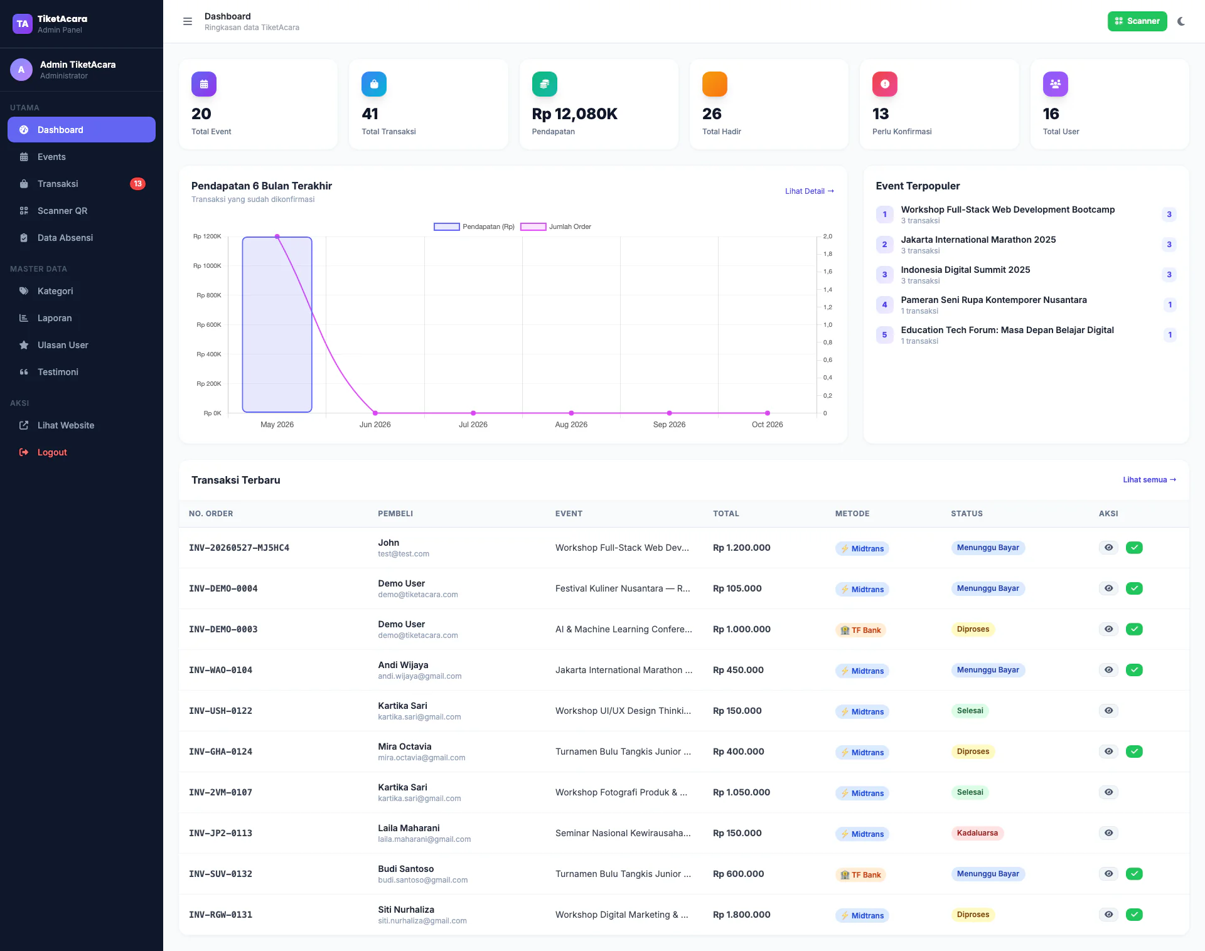Confirm order INV-20260527-MJ5HC4 with checkmark
Viewport: 1205px width, 951px height.
click(x=1134, y=548)
